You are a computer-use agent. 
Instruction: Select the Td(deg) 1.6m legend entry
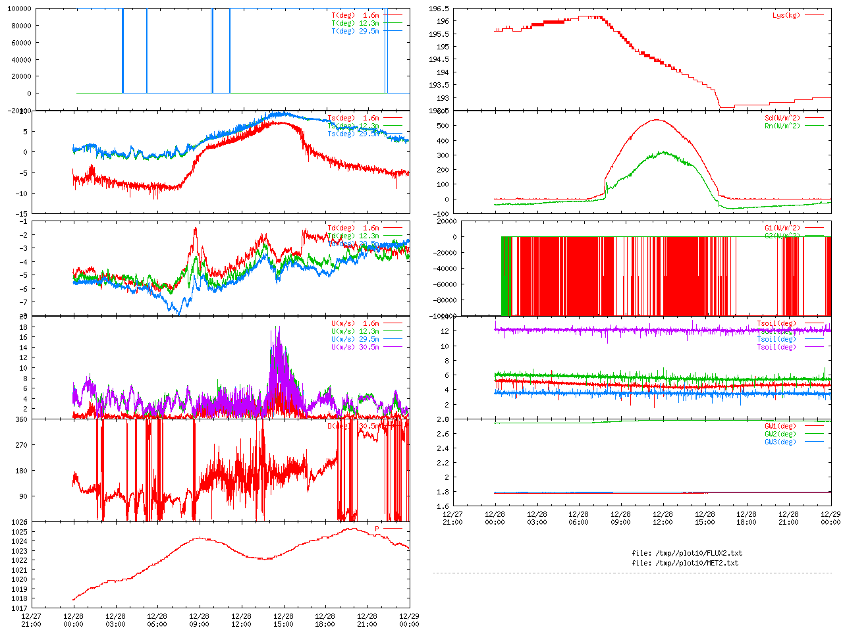[353, 228]
